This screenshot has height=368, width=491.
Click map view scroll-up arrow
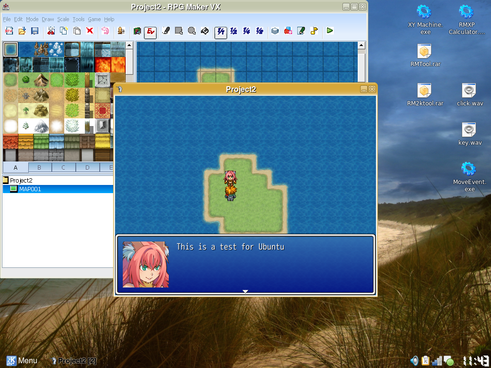tap(362, 46)
